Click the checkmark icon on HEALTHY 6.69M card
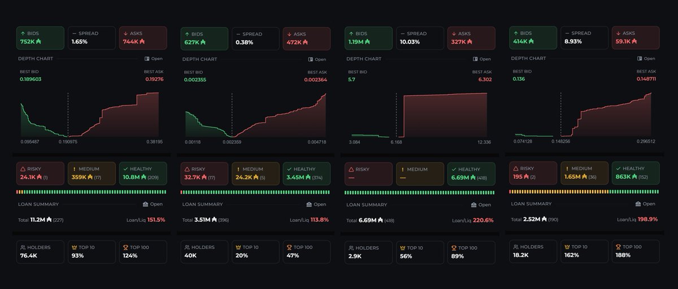Image resolution: width=678 pixels, height=289 pixels. 454,169
